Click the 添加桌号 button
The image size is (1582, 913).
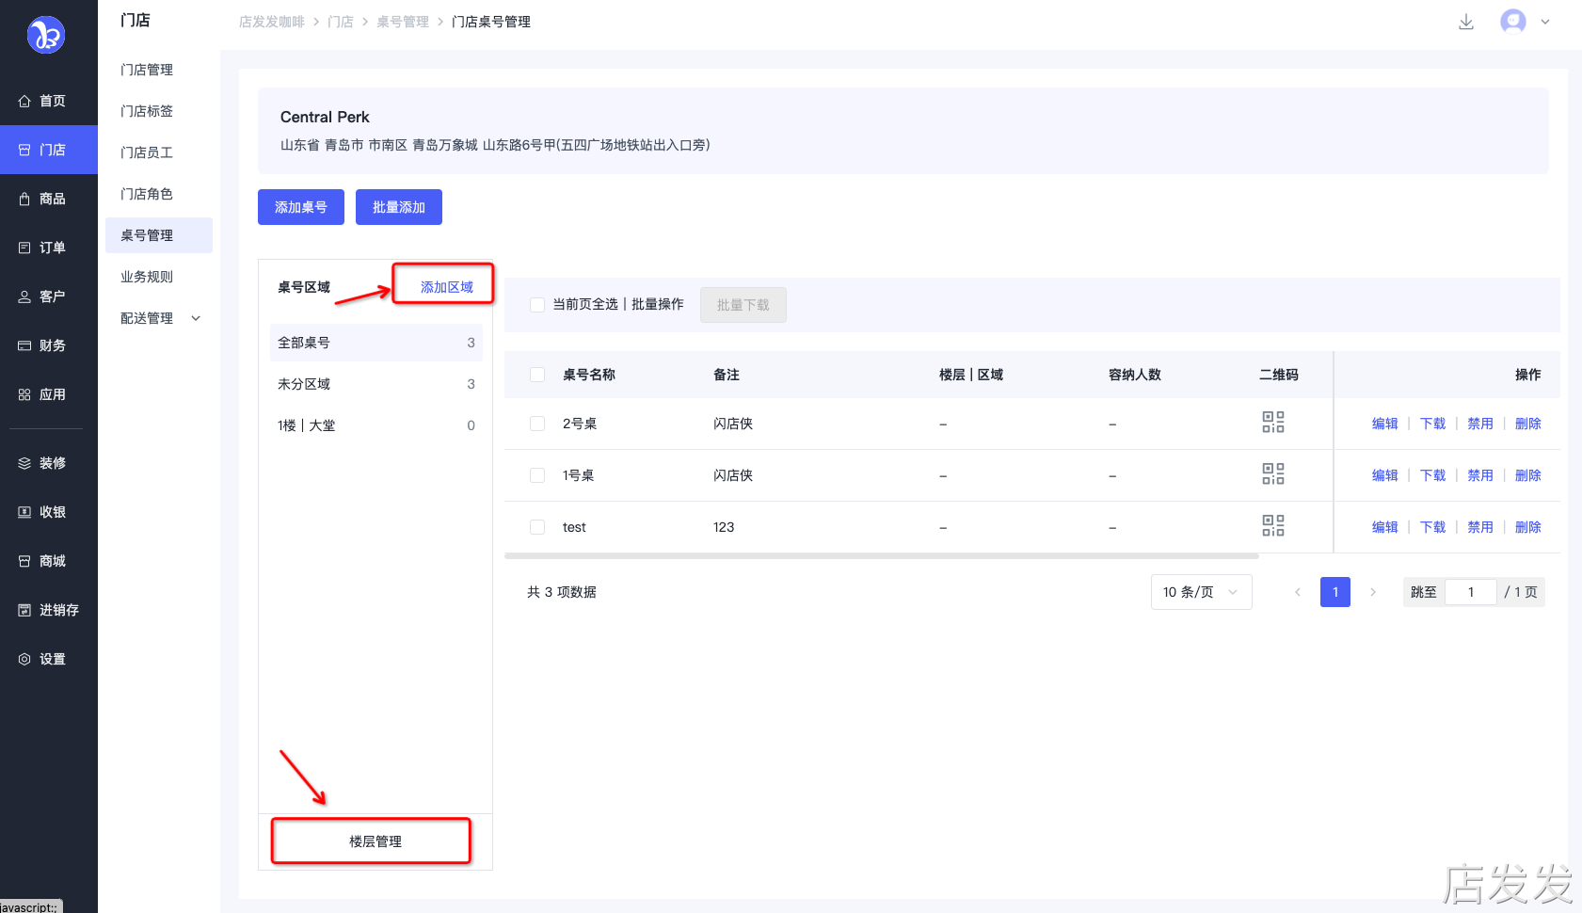pyautogui.click(x=301, y=207)
